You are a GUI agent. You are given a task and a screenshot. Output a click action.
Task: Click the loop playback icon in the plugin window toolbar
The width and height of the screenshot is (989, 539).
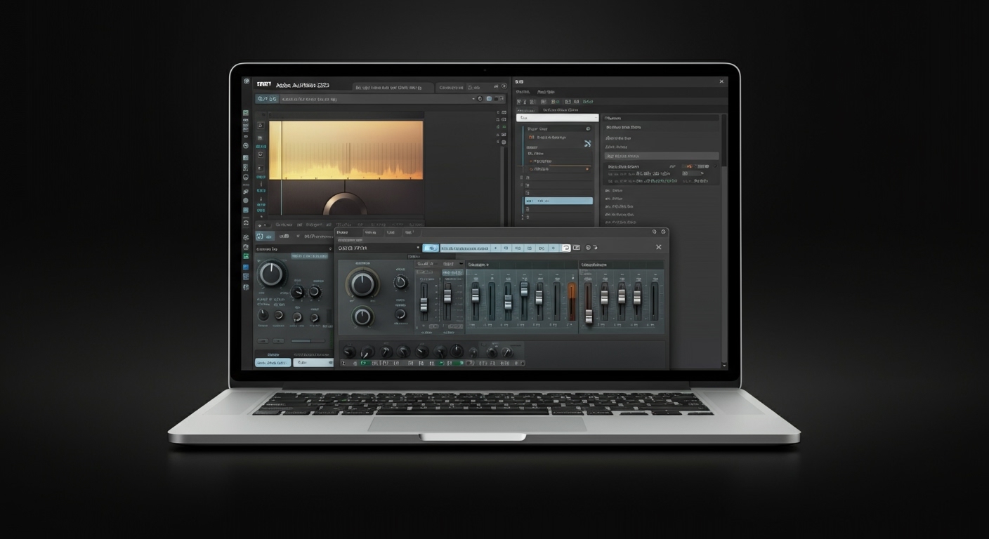tap(566, 248)
